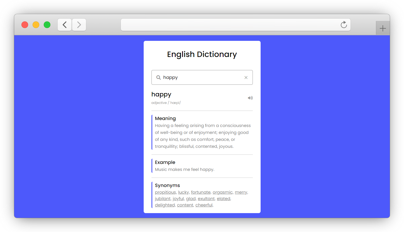The image size is (404, 232).
Task: Play pronunciation with the speaker icon
Action: [250, 98]
